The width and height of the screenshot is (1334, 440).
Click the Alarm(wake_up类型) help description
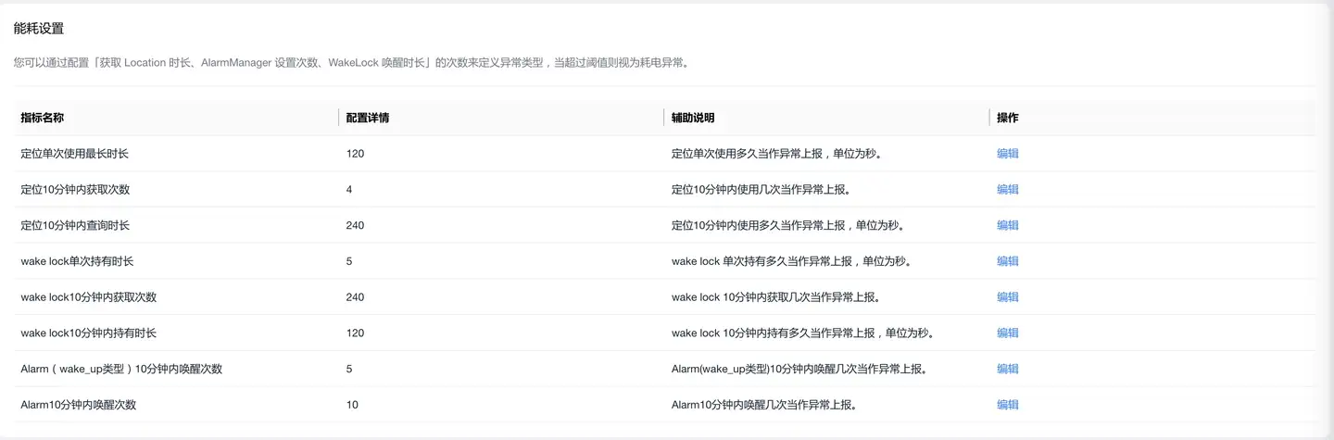click(799, 369)
